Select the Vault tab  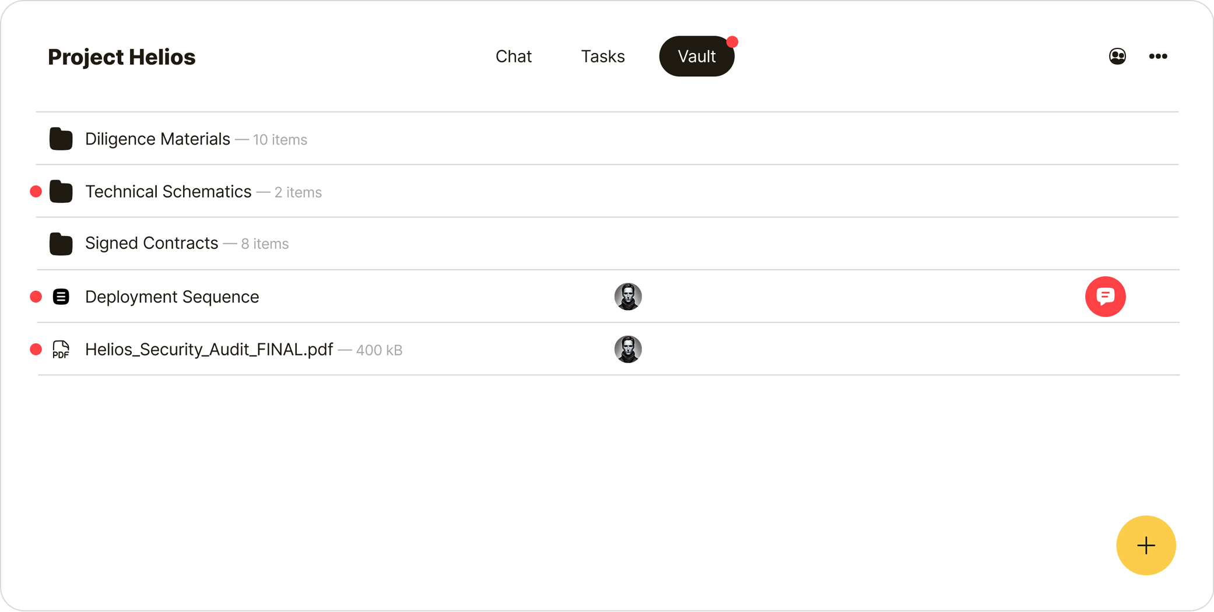696,57
